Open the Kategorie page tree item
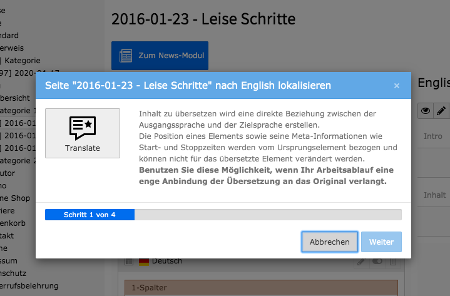This screenshot has width=450, height=296. coord(23,61)
